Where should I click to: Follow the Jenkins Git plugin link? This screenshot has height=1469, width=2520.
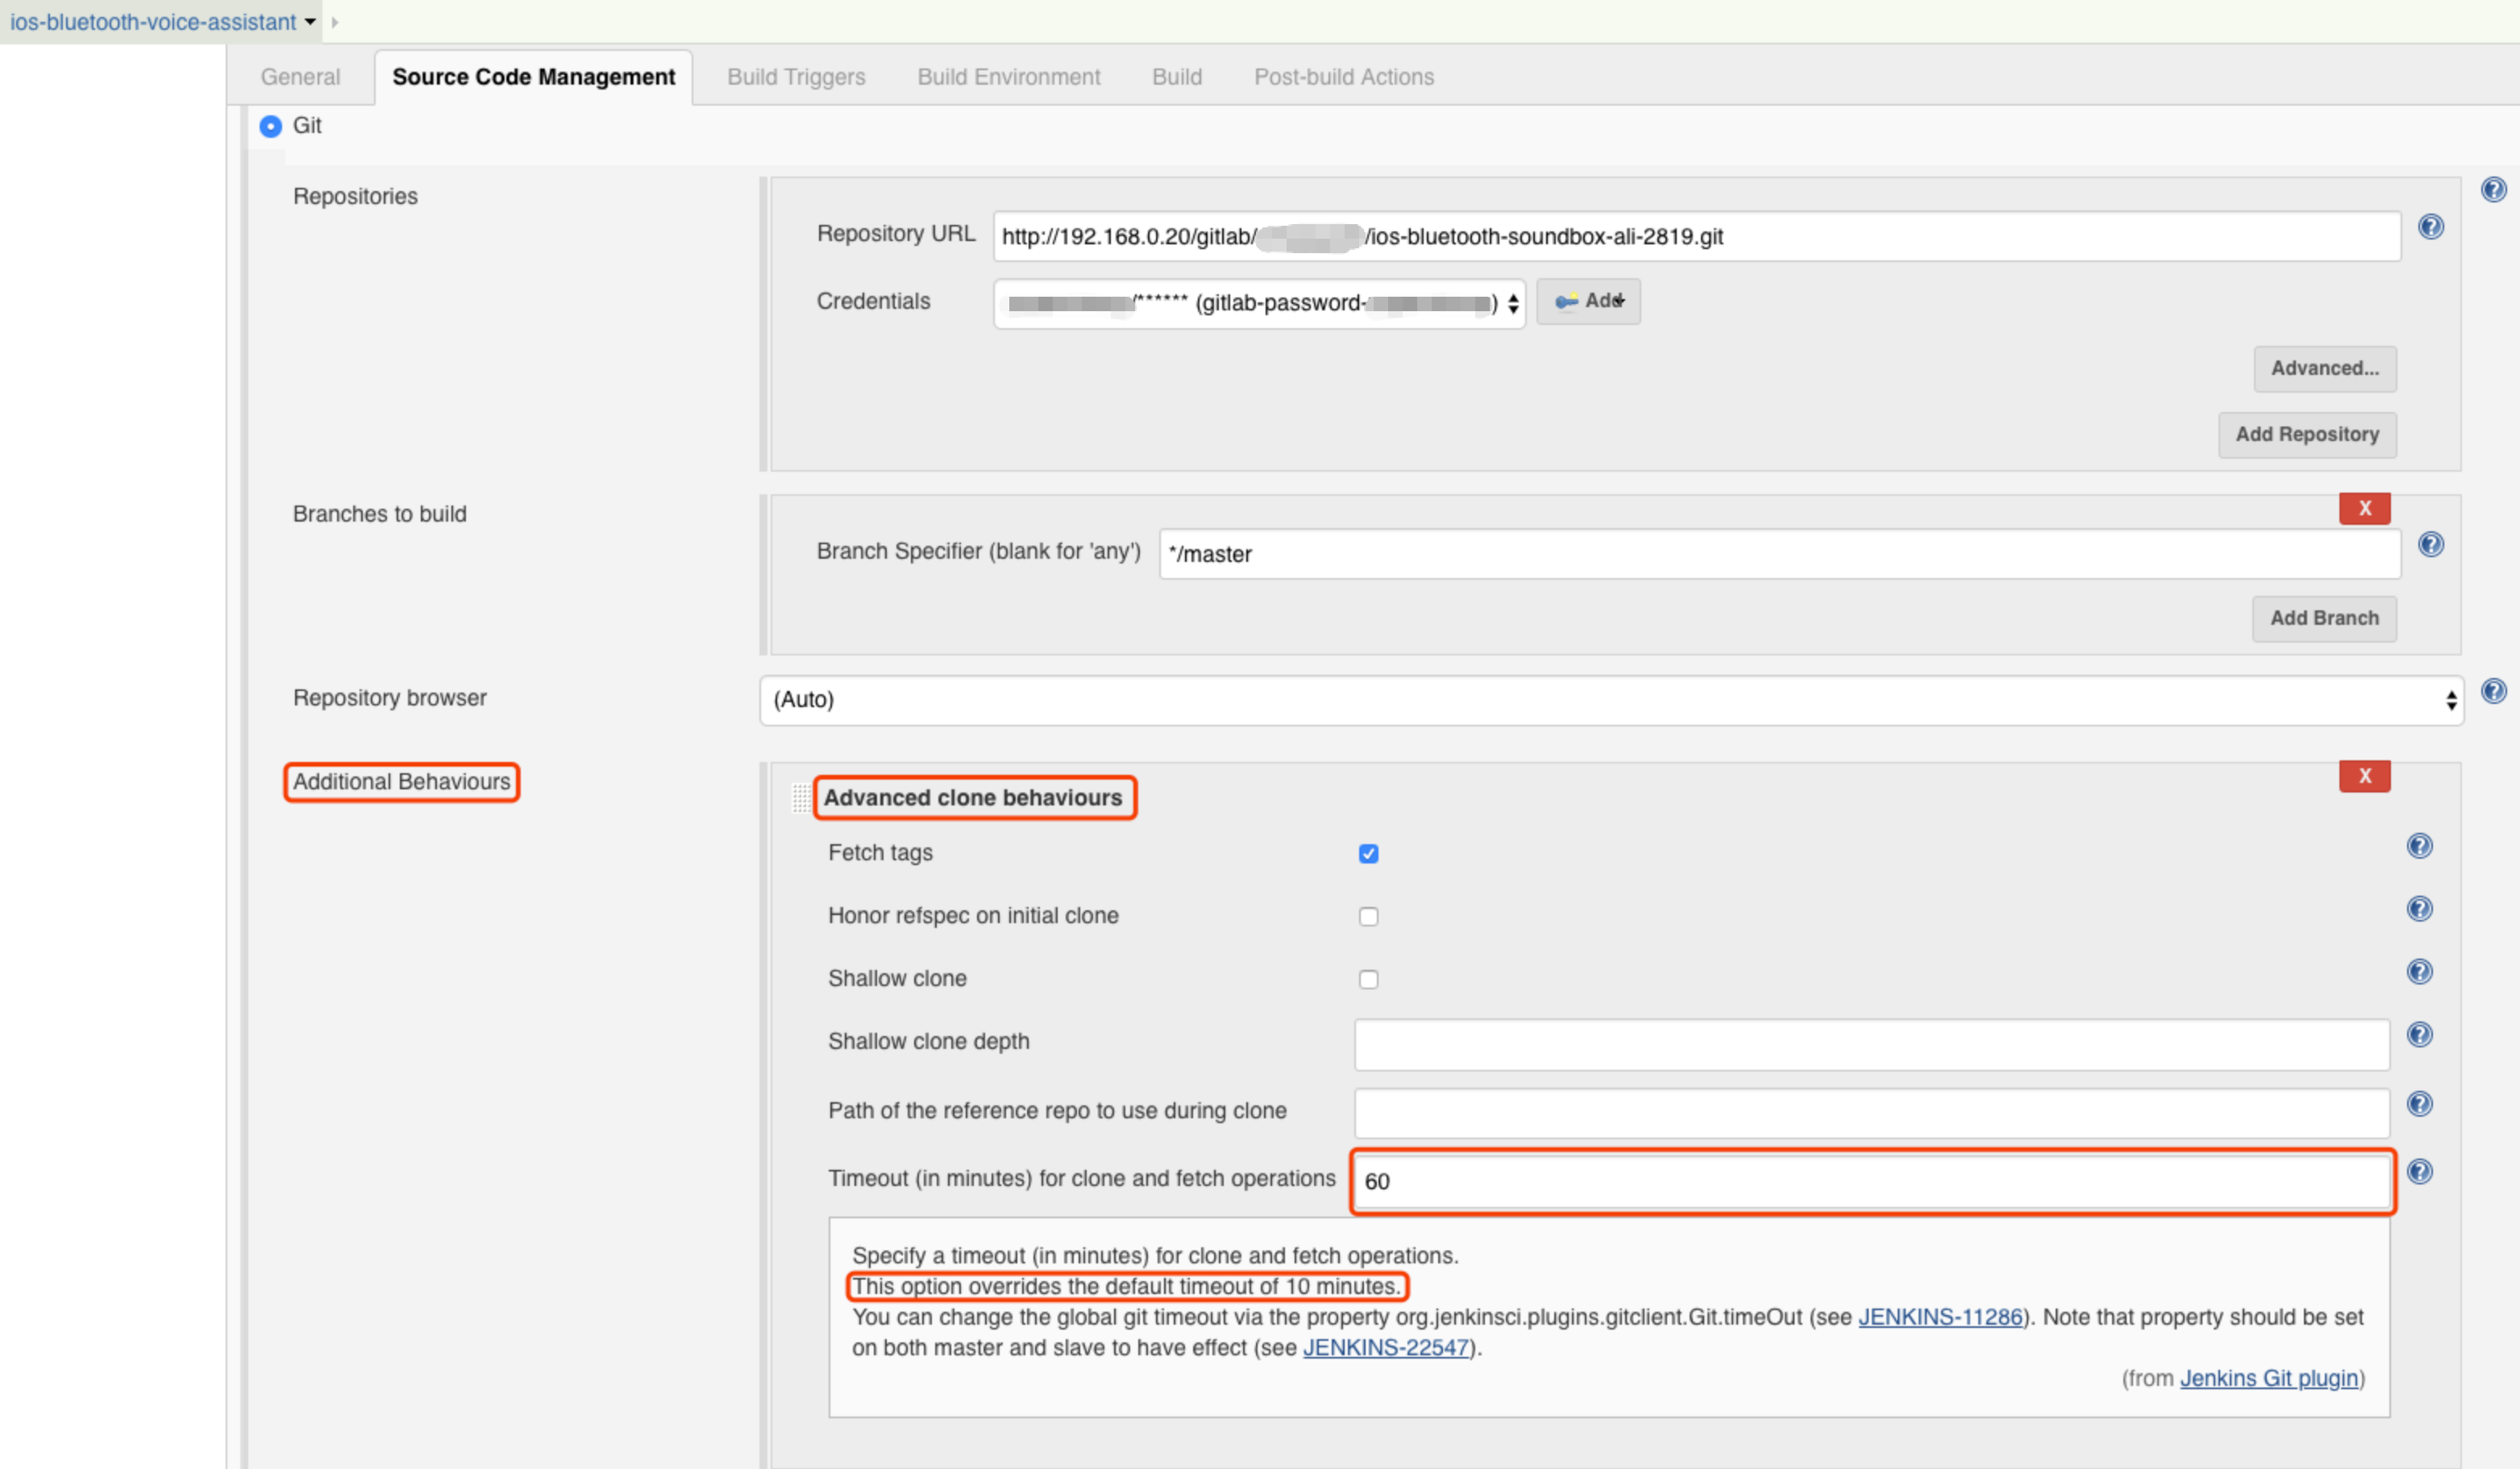pyautogui.click(x=2268, y=1378)
